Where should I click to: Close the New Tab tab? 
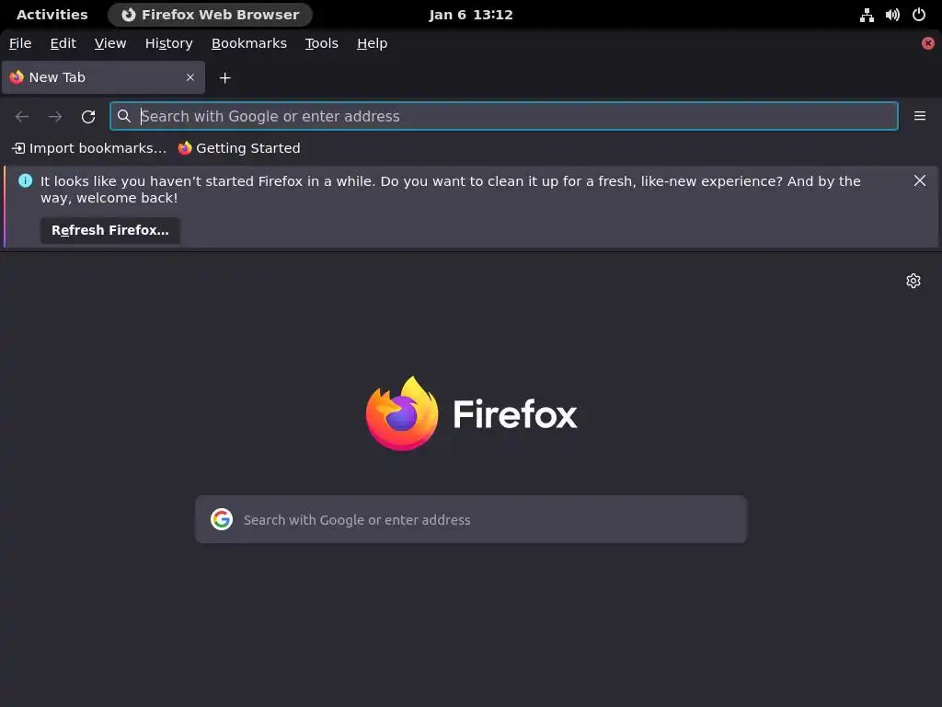190,77
